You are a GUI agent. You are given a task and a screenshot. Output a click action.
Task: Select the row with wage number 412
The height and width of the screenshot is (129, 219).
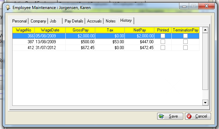(106, 48)
